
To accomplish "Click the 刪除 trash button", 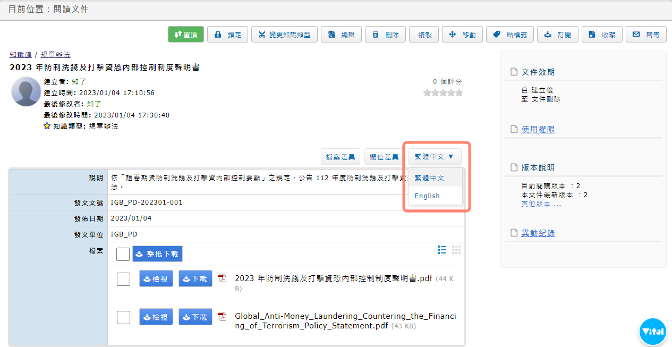I will pyautogui.click(x=386, y=35).
